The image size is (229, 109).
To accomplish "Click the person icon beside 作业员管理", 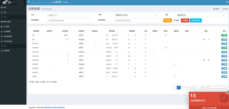I will coord(2,31).
